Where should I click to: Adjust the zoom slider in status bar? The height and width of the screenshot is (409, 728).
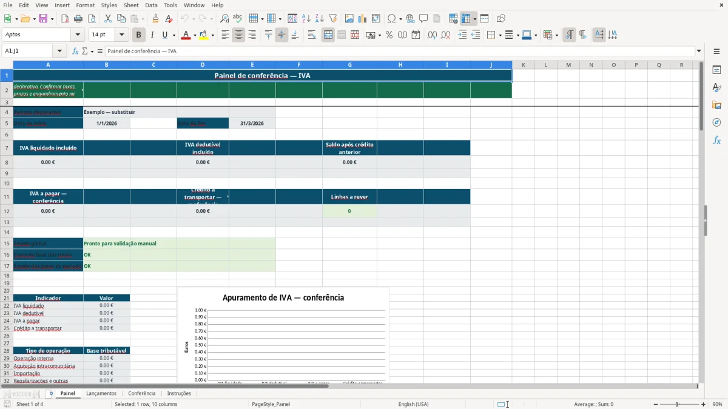(x=679, y=404)
